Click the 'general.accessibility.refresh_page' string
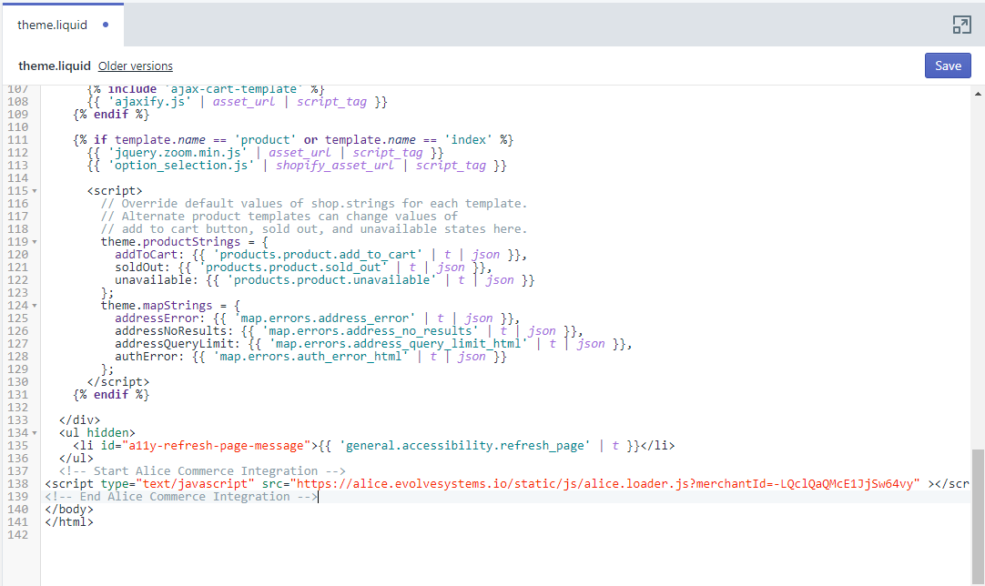Image resolution: width=985 pixels, height=586 pixels. (x=465, y=445)
